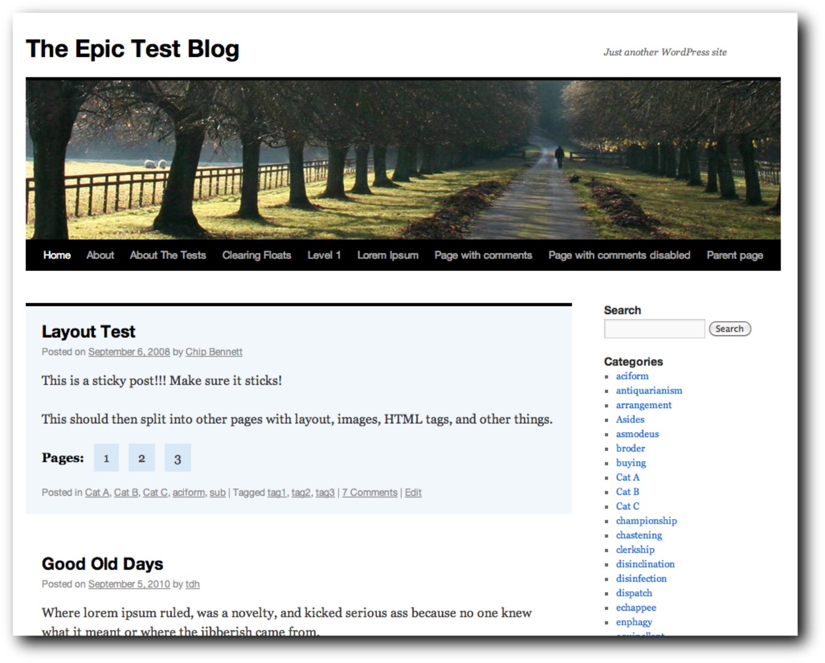
Task: Open arrangement category
Action: click(x=643, y=405)
